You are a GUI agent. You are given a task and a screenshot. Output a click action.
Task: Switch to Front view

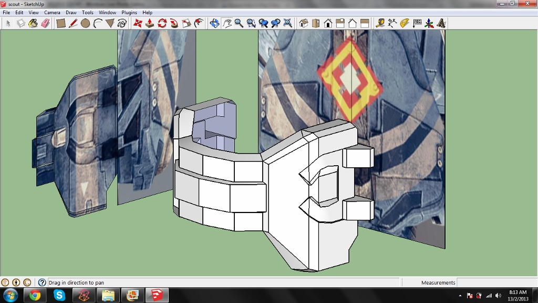[328, 23]
